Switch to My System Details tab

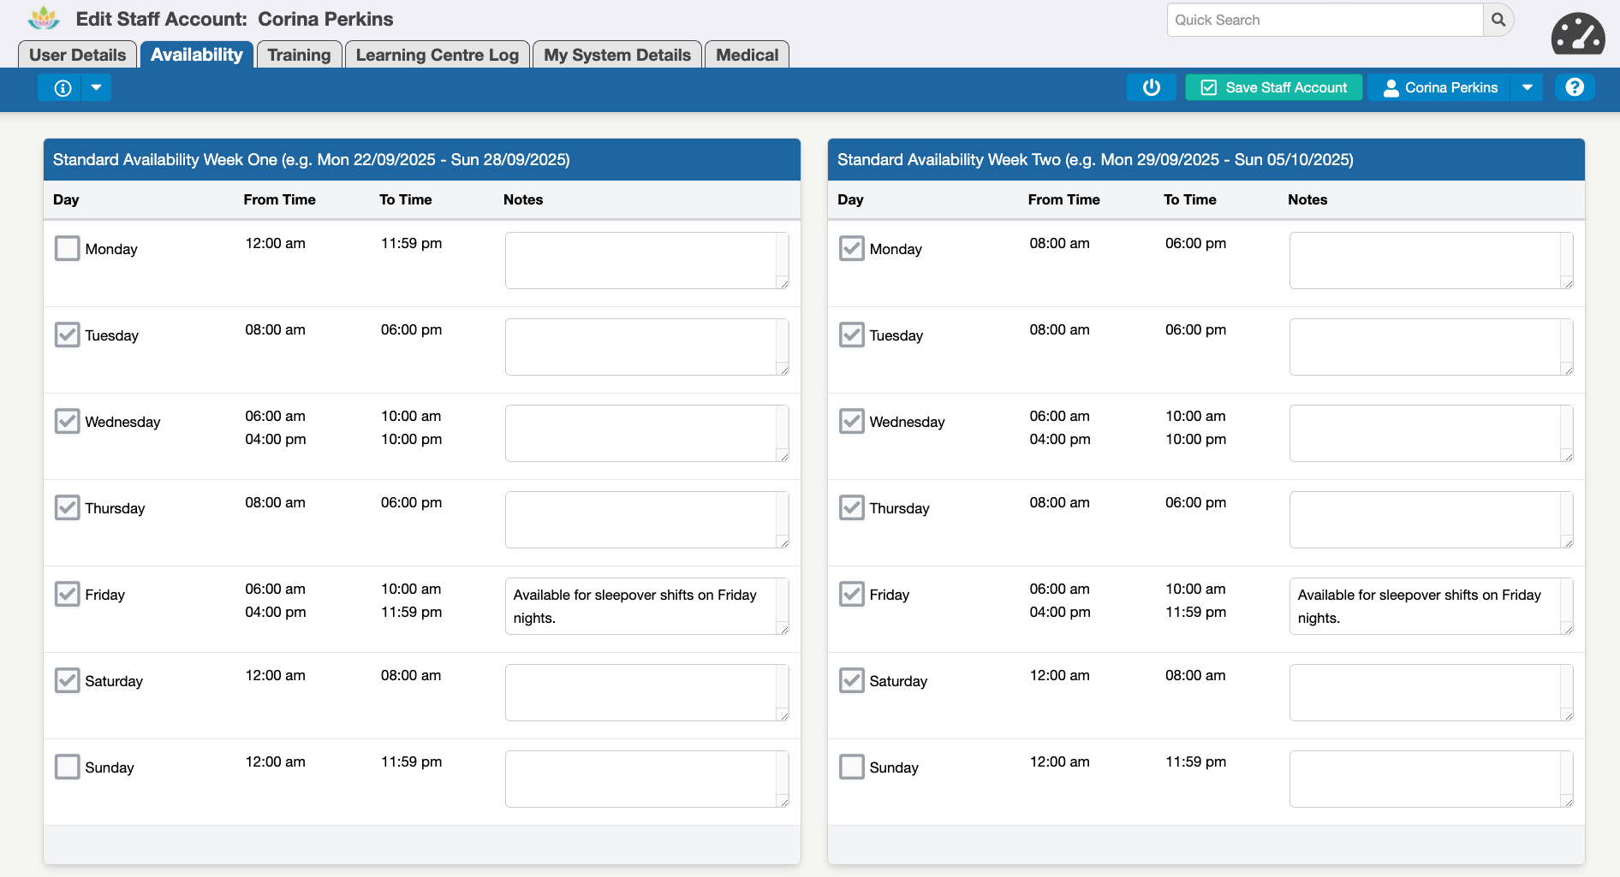click(x=617, y=55)
